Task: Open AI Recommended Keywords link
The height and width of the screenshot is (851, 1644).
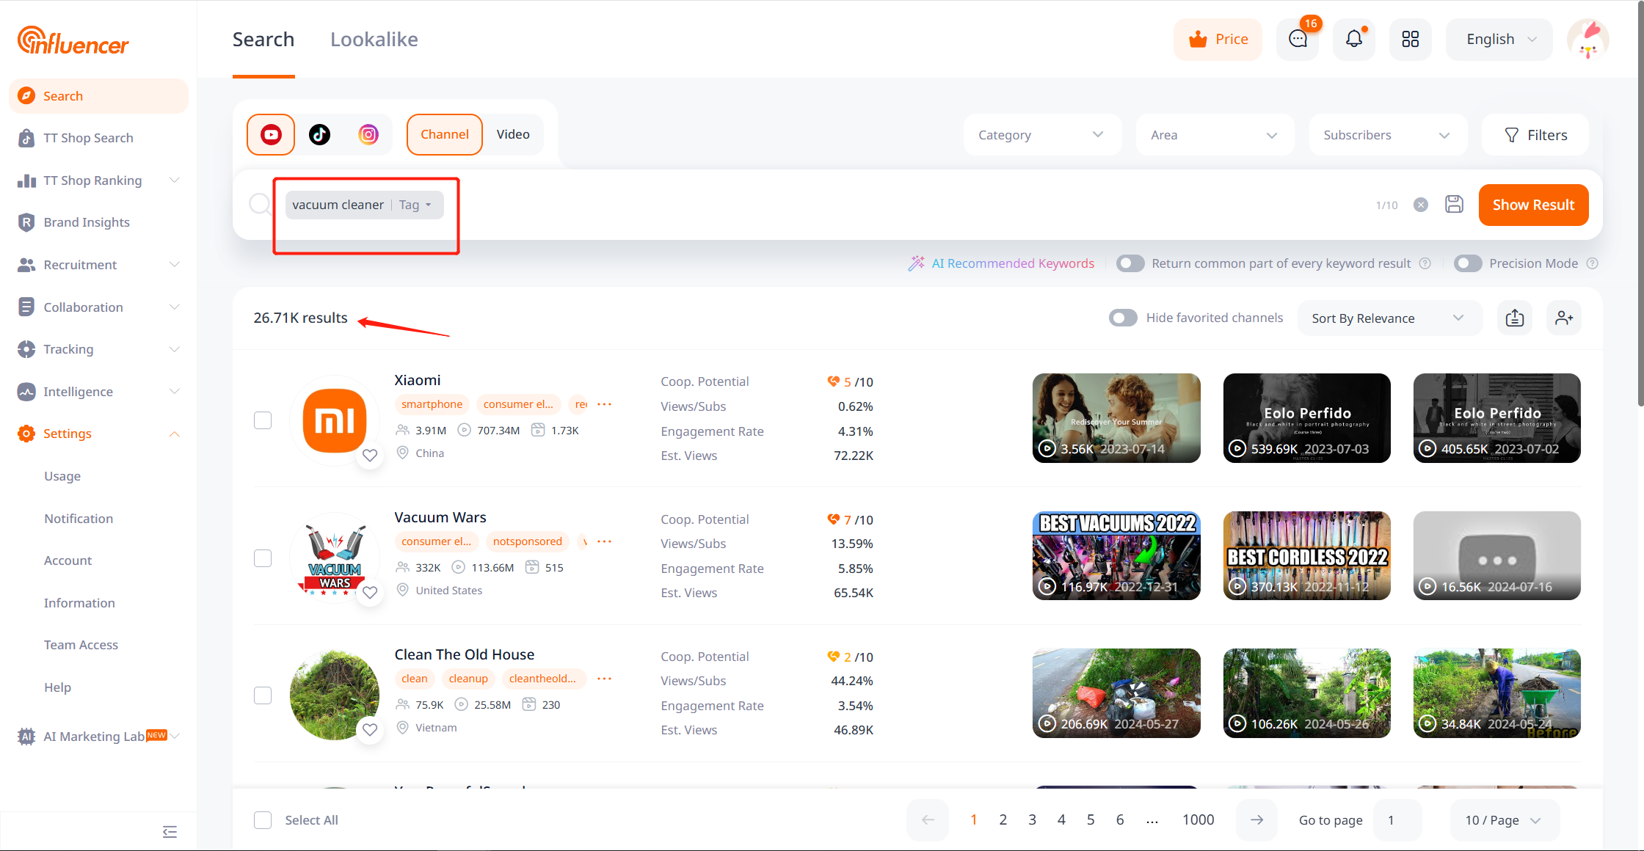Action: click(x=1012, y=263)
